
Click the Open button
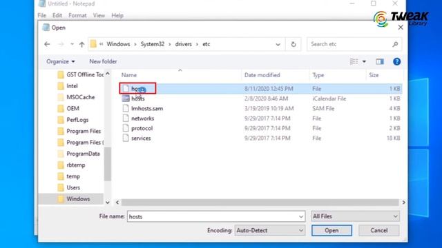[331, 230]
